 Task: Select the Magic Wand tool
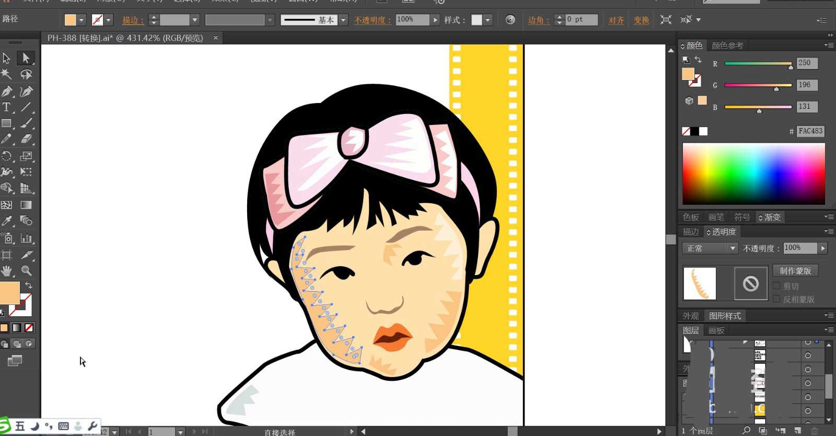coord(7,74)
